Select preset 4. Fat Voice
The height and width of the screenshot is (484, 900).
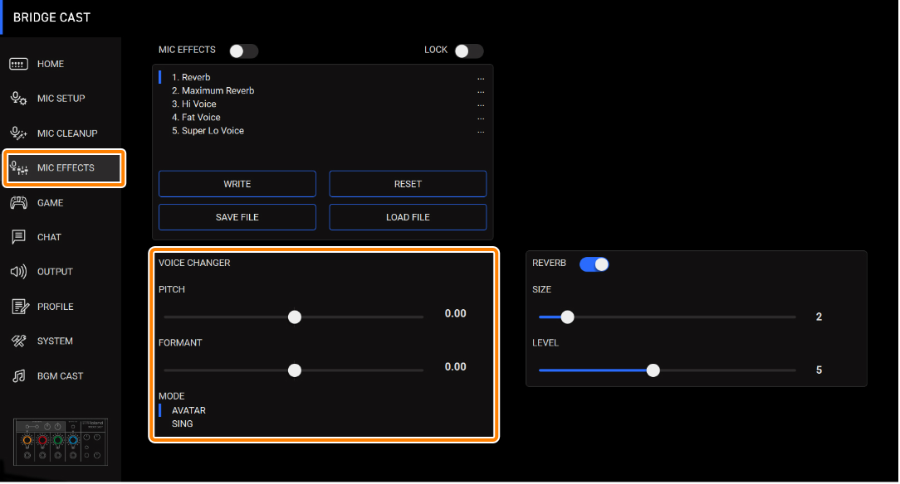point(196,118)
